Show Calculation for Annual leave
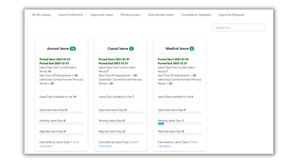Viewport: 293px width, 163px height. (76, 142)
